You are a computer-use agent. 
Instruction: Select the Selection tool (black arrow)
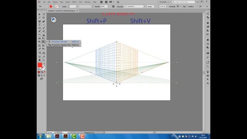pos(39,14)
